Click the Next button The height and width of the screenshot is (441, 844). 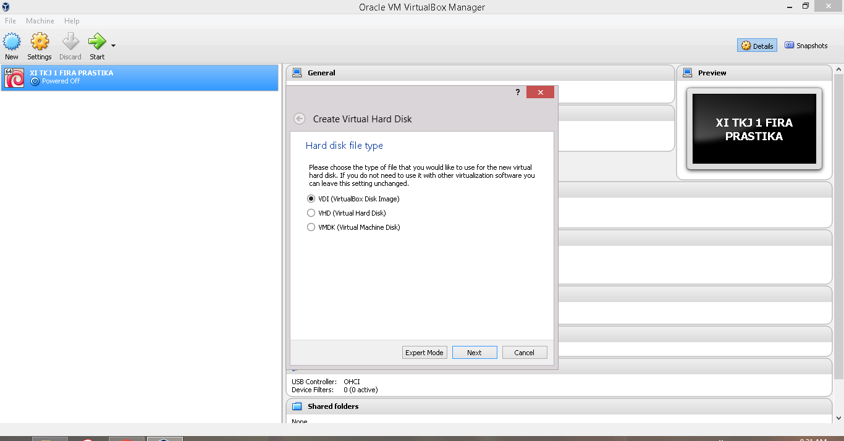tap(475, 353)
